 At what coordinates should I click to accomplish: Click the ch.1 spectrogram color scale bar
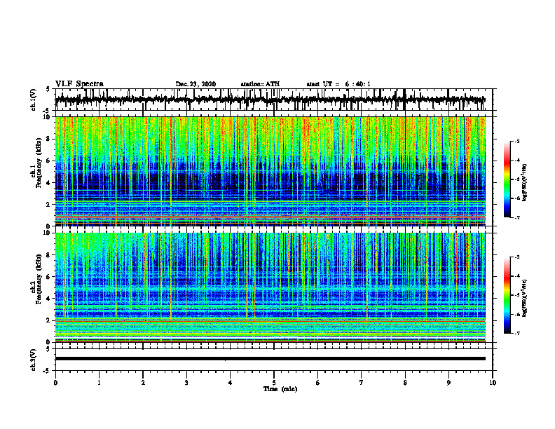507,179
